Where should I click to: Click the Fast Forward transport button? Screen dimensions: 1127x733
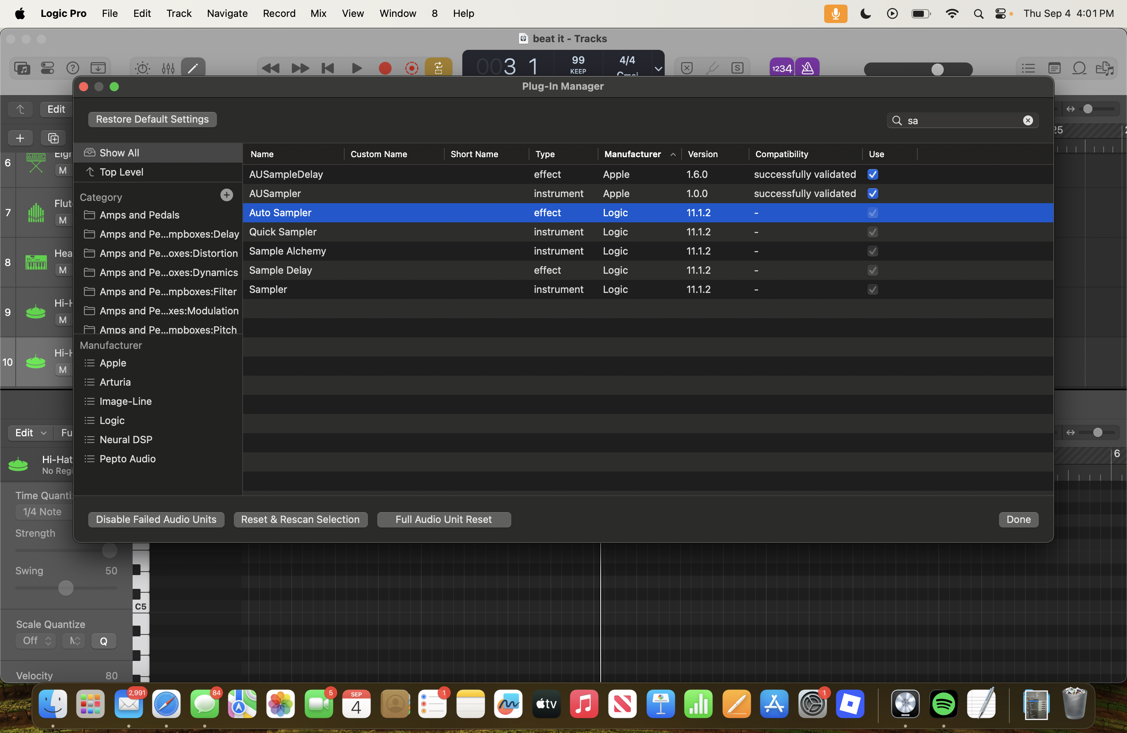pos(300,68)
